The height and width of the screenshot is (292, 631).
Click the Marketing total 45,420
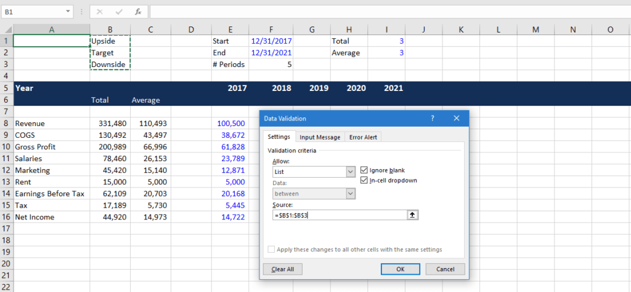(x=110, y=170)
